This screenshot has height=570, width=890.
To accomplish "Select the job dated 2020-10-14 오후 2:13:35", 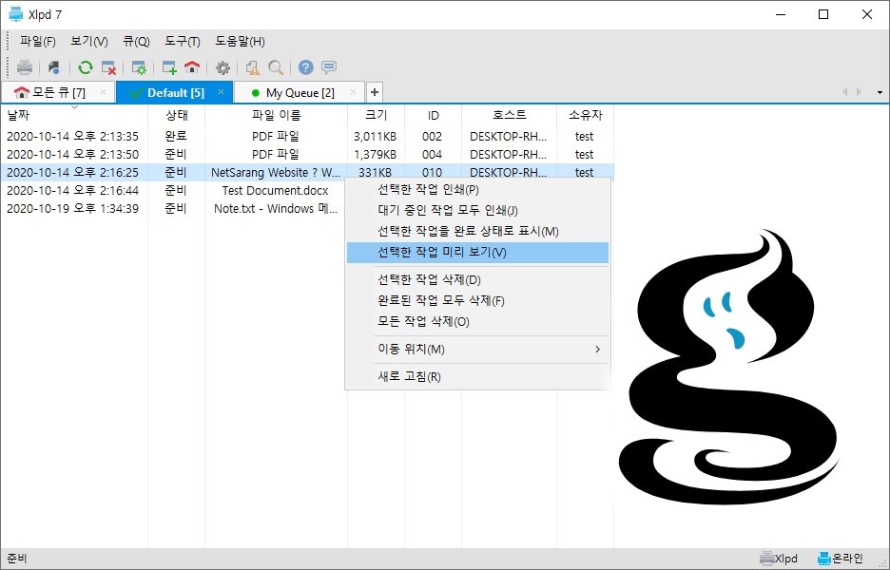I will pyautogui.click(x=306, y=136).
